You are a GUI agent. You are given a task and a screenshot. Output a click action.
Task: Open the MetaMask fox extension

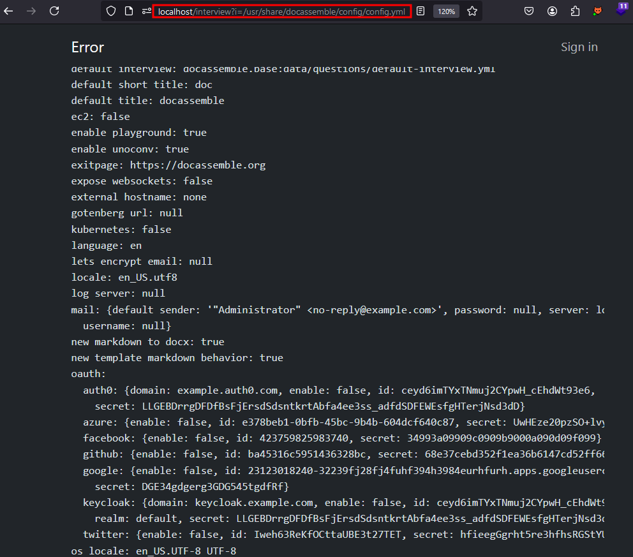pos(597,11)
